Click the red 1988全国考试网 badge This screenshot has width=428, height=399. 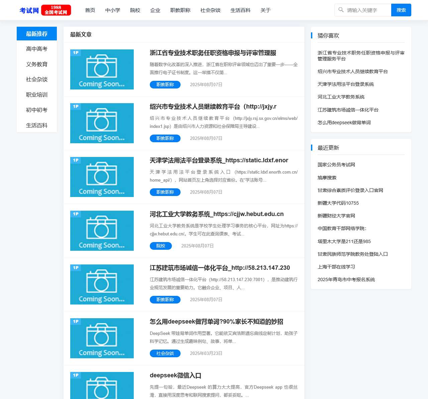point(57,10)
